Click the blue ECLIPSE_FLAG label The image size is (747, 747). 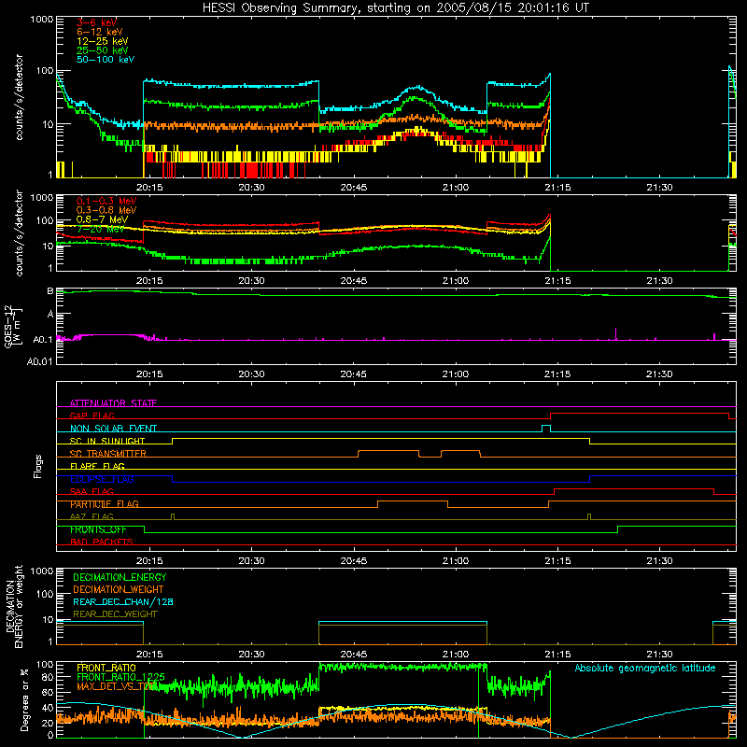tap(102, 479)
